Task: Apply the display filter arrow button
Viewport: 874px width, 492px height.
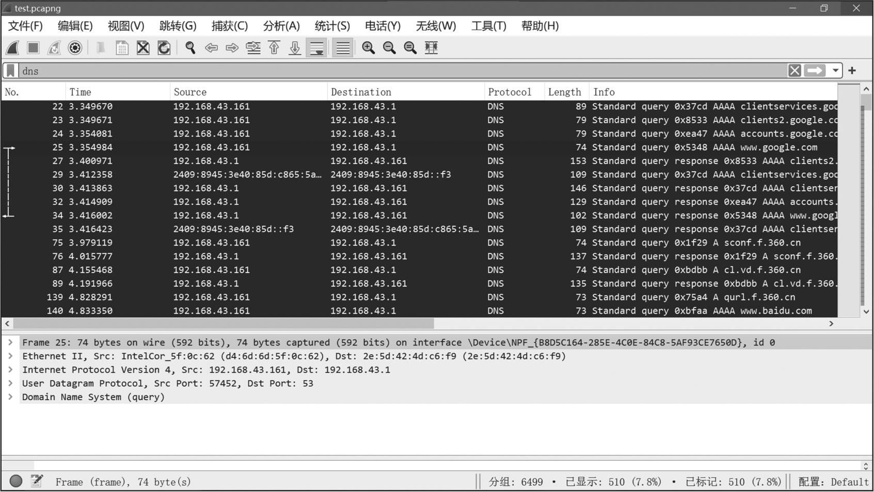Action: [815, 71]
